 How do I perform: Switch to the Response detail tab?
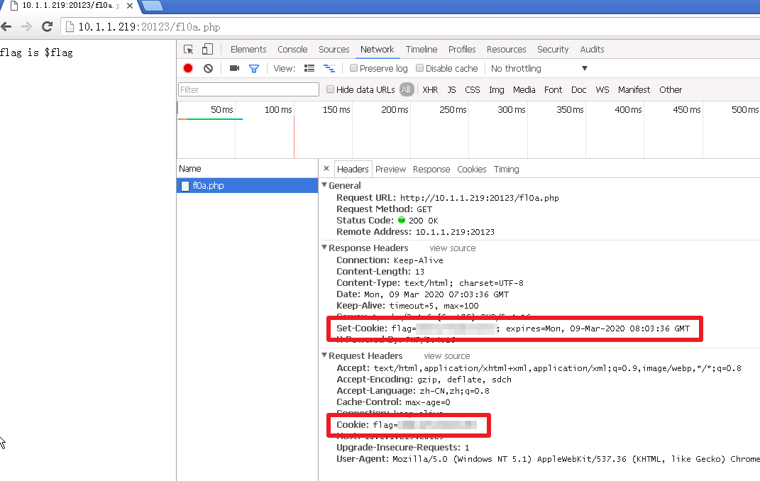pos(431,169)
